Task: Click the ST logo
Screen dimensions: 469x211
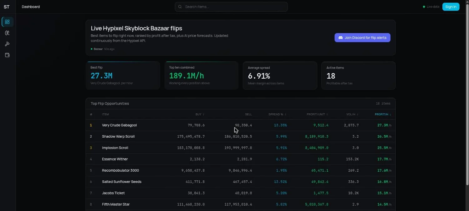Action: 7,7
